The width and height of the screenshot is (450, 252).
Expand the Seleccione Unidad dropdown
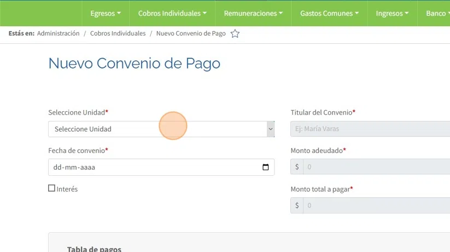coord(161,129)
